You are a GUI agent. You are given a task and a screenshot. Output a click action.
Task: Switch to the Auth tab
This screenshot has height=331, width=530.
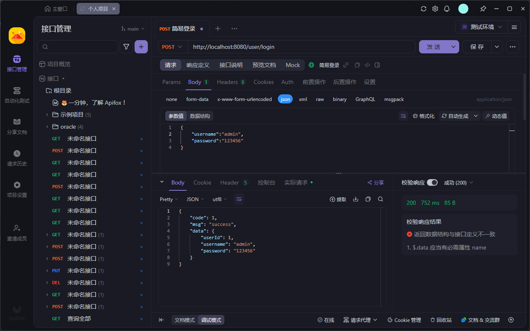(x=287, y=82)
